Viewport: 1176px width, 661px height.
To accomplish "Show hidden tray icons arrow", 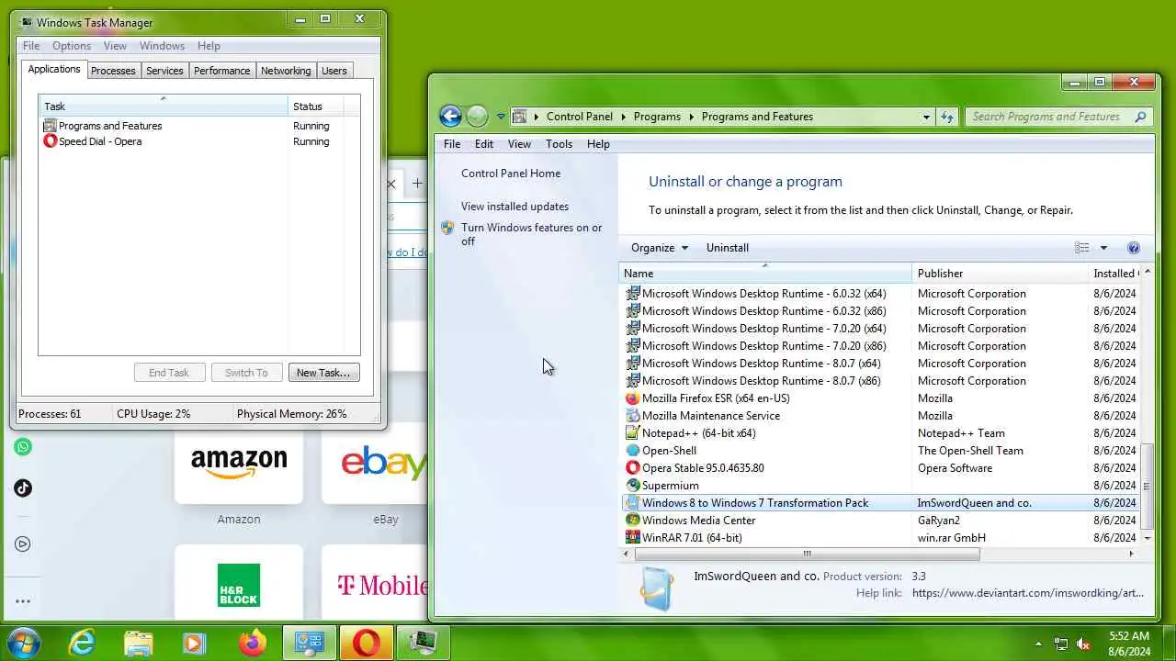I will pos(1038,644).
